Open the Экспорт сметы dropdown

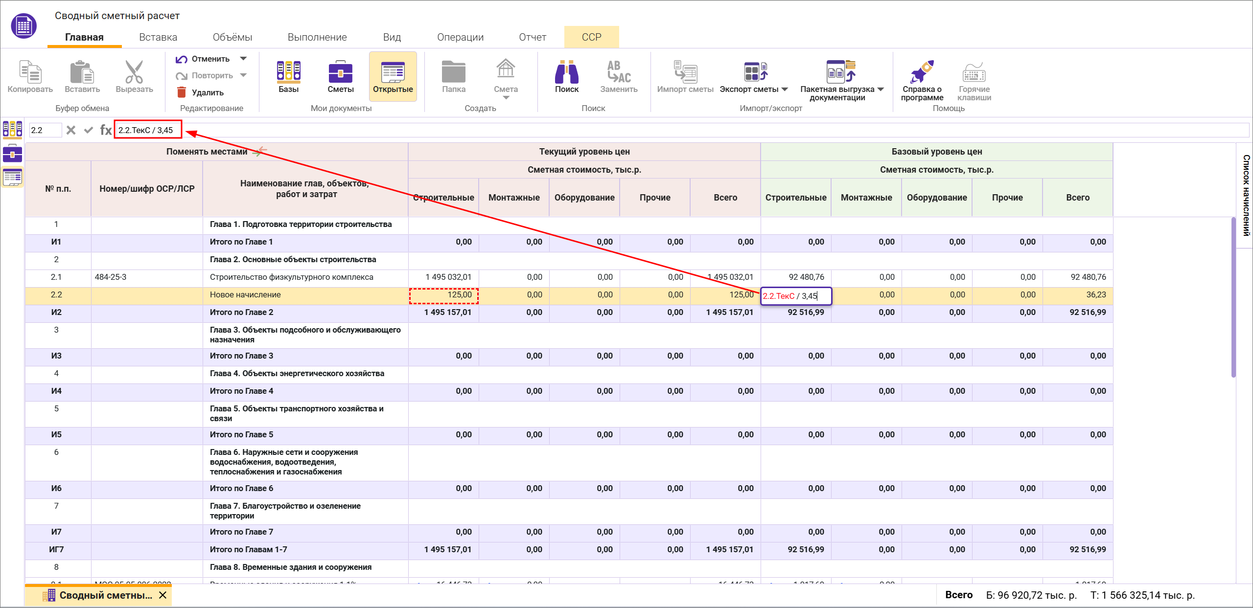pyautogui.click(x=785, y=90)
